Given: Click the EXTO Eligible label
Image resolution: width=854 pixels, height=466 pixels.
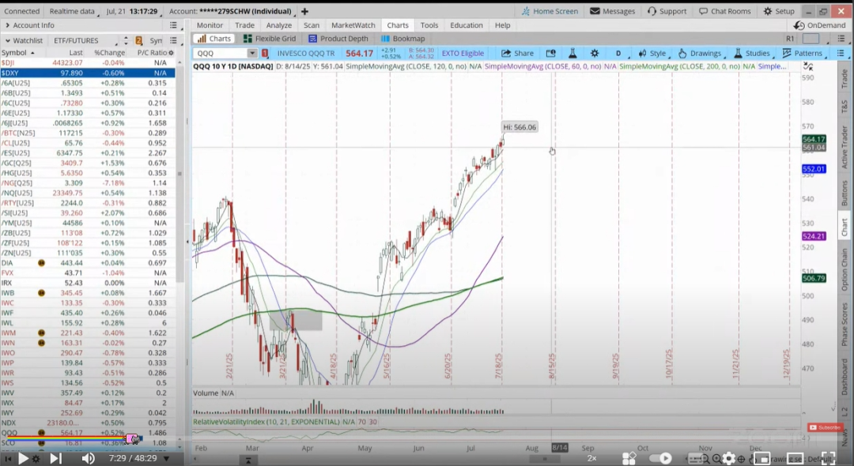Looking at the screenshot, I should [x=463, y=53].
